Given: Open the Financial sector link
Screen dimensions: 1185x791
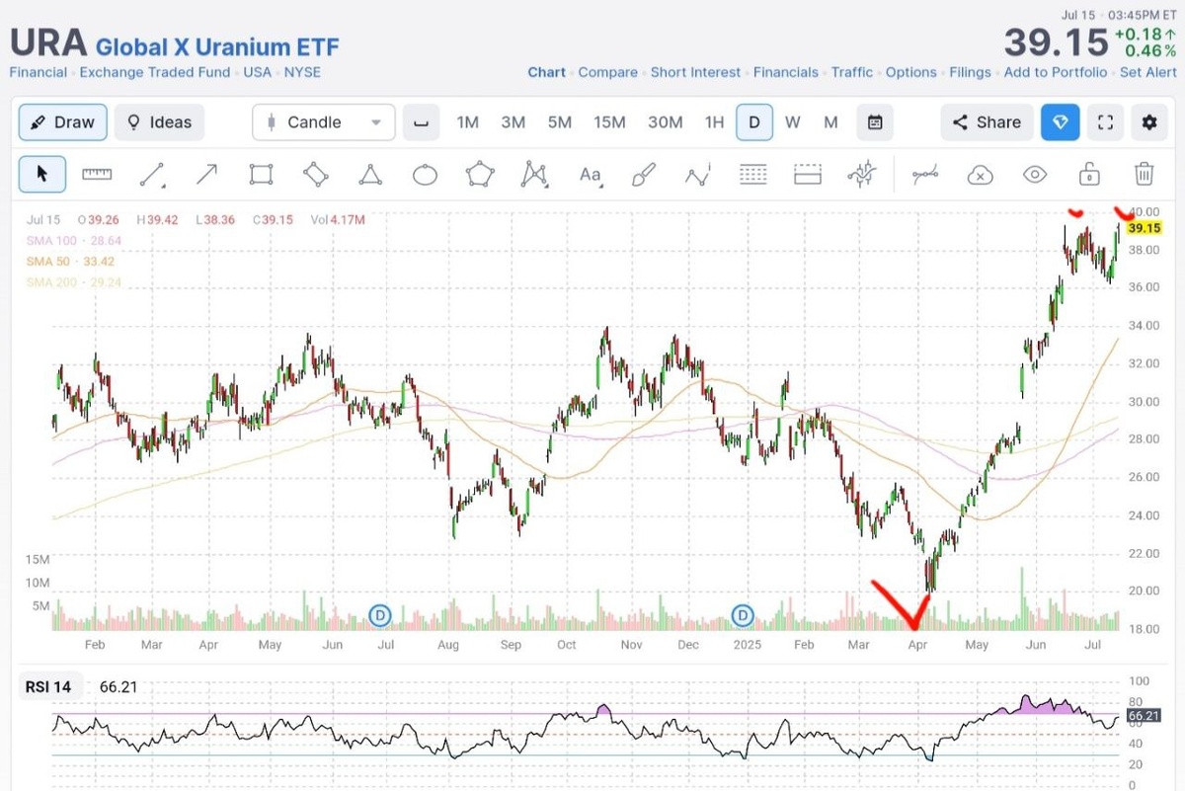Looking at the screenshot, I should tap(39, 72).
